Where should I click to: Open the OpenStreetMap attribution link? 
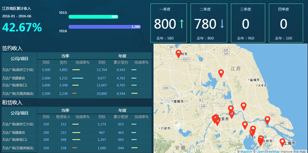(x=268, y=151)
